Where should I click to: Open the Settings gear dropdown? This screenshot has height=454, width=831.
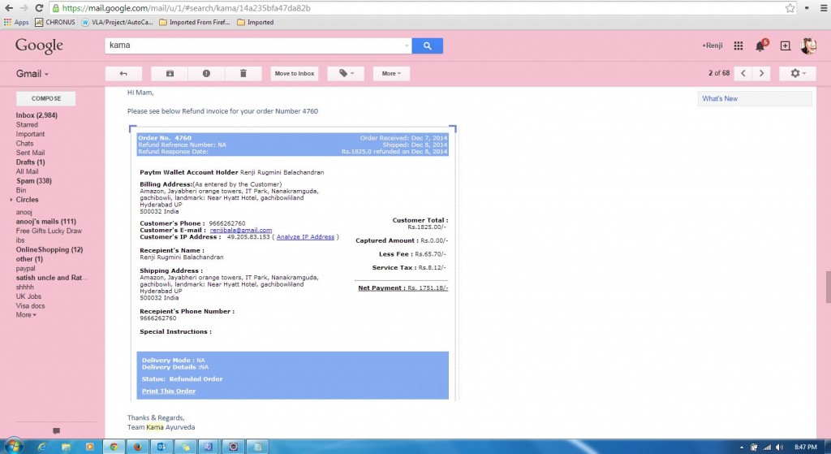(x=798, y=73)
